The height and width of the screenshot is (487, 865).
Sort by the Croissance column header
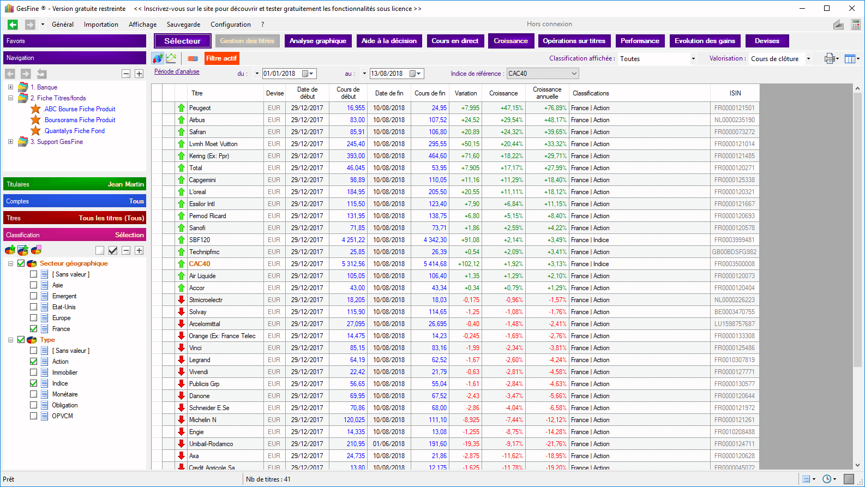(x=503, y=93)
